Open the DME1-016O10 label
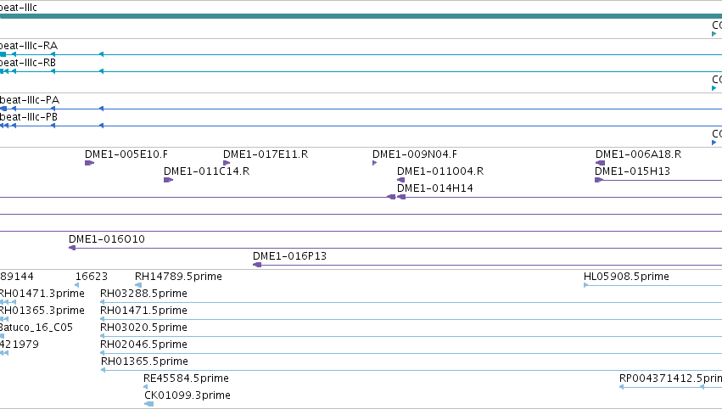Image resolution: width=722 pixels, height=409 pixels. 107,239
